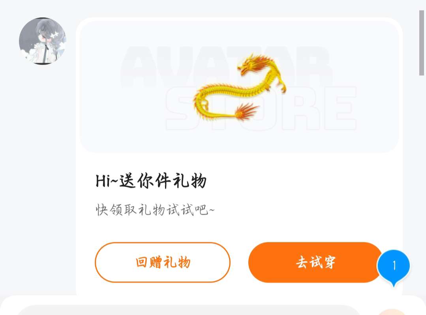
Task: Select the Hi~送你件礼物 heading
Action: (x=151, y=181)
